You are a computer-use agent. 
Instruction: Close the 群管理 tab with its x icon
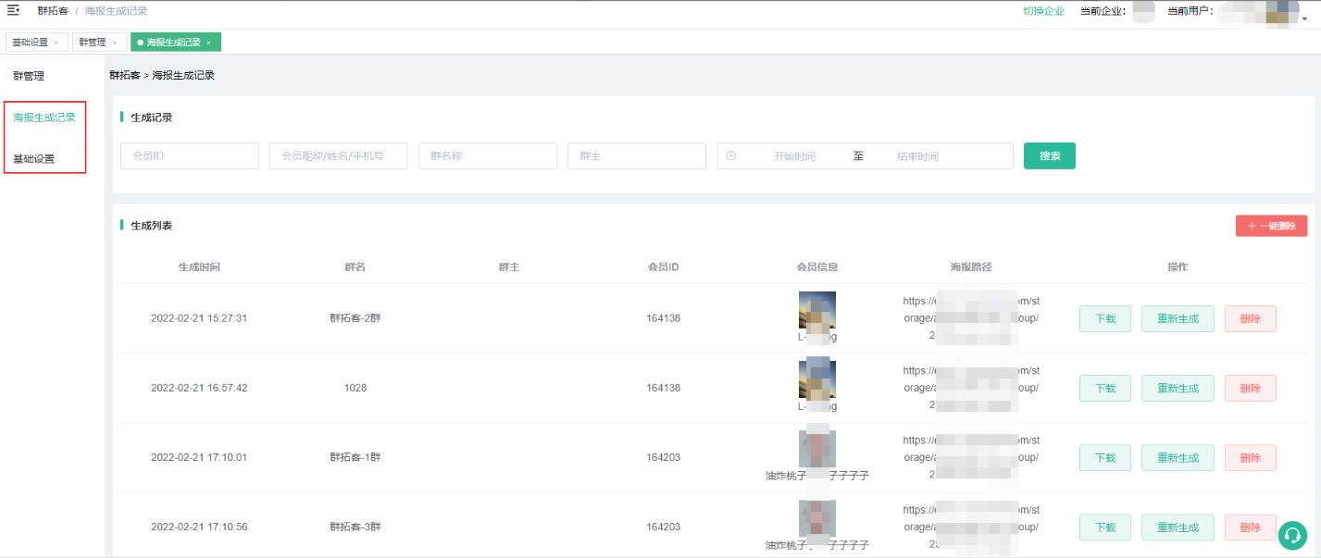[115, 43]
